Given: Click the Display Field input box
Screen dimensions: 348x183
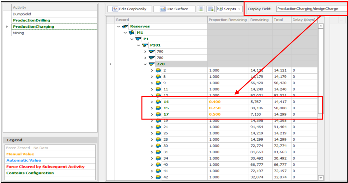Looking at the screenshot, I should (x=310, y=9).
